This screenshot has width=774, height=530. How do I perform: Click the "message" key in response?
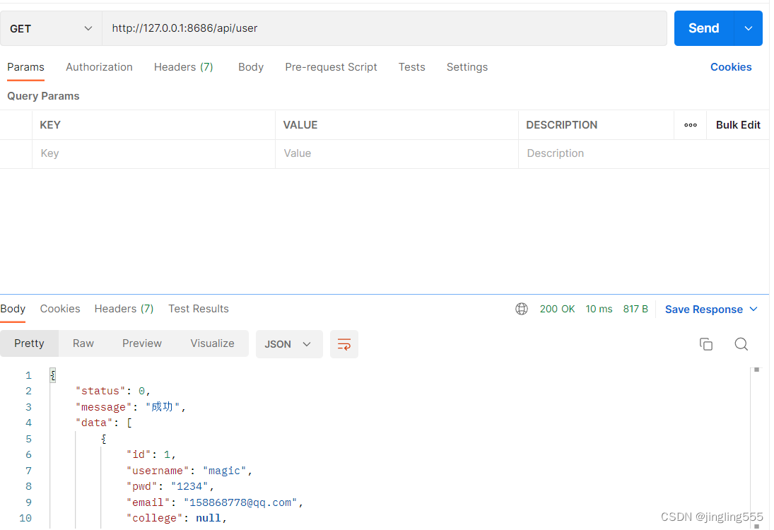point(103,407)
